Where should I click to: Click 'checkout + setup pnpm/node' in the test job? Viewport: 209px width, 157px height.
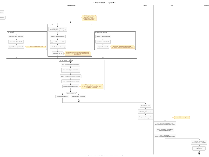click(x=58, y=36)
